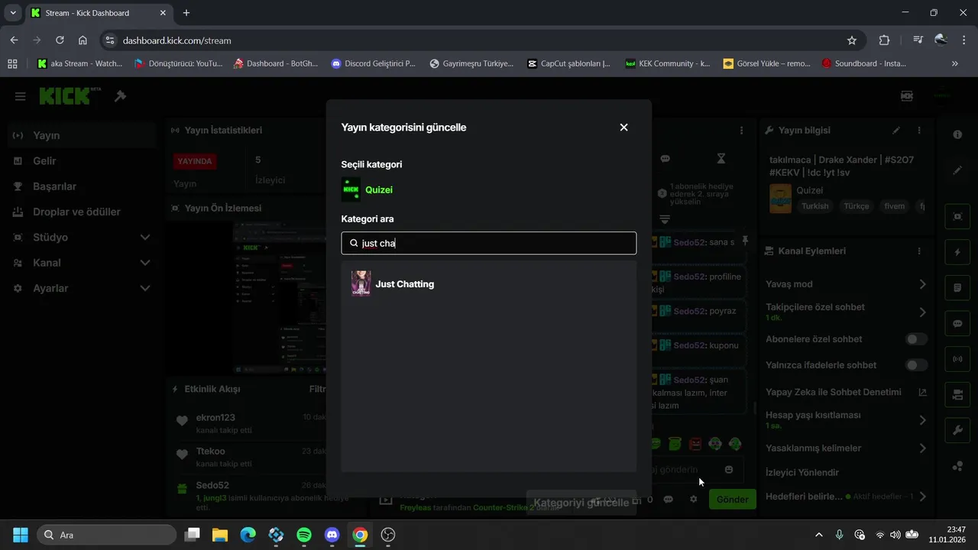Open Başarılar in the sidebar

(82, 186)
